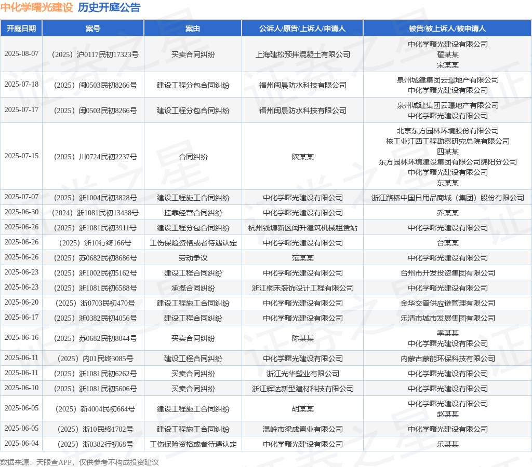Click defendant 金华交普供应链管理有限公司

447,303
